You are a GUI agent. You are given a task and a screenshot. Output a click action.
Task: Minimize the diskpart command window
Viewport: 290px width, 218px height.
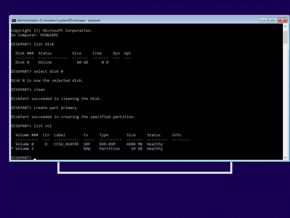click(263, 20)
